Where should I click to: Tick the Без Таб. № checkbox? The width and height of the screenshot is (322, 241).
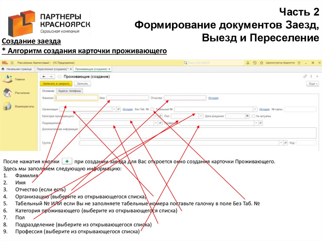152,109
